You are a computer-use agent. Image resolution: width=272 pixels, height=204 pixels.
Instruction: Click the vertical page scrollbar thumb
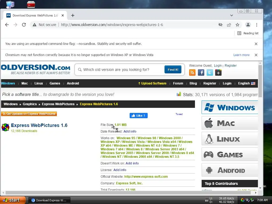tap(260, 81)
